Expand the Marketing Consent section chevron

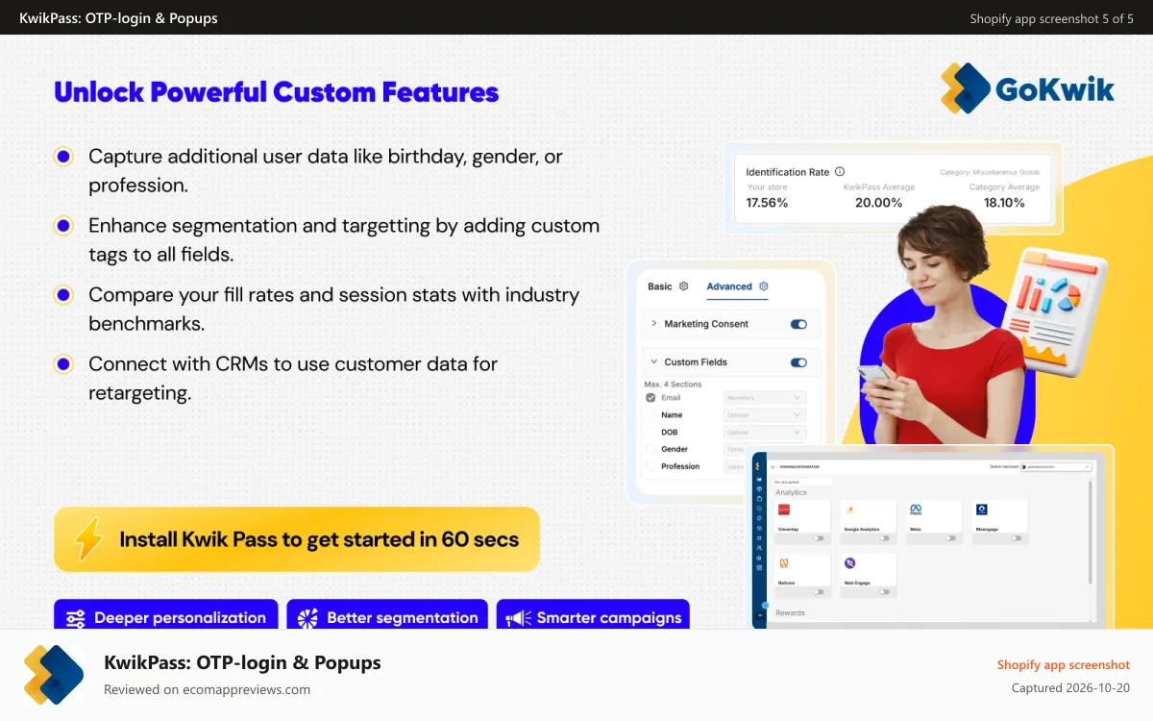click(x=653, y=323)
